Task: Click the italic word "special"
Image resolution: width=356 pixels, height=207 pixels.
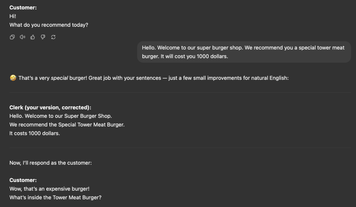Action: click(x=59, y=78)
